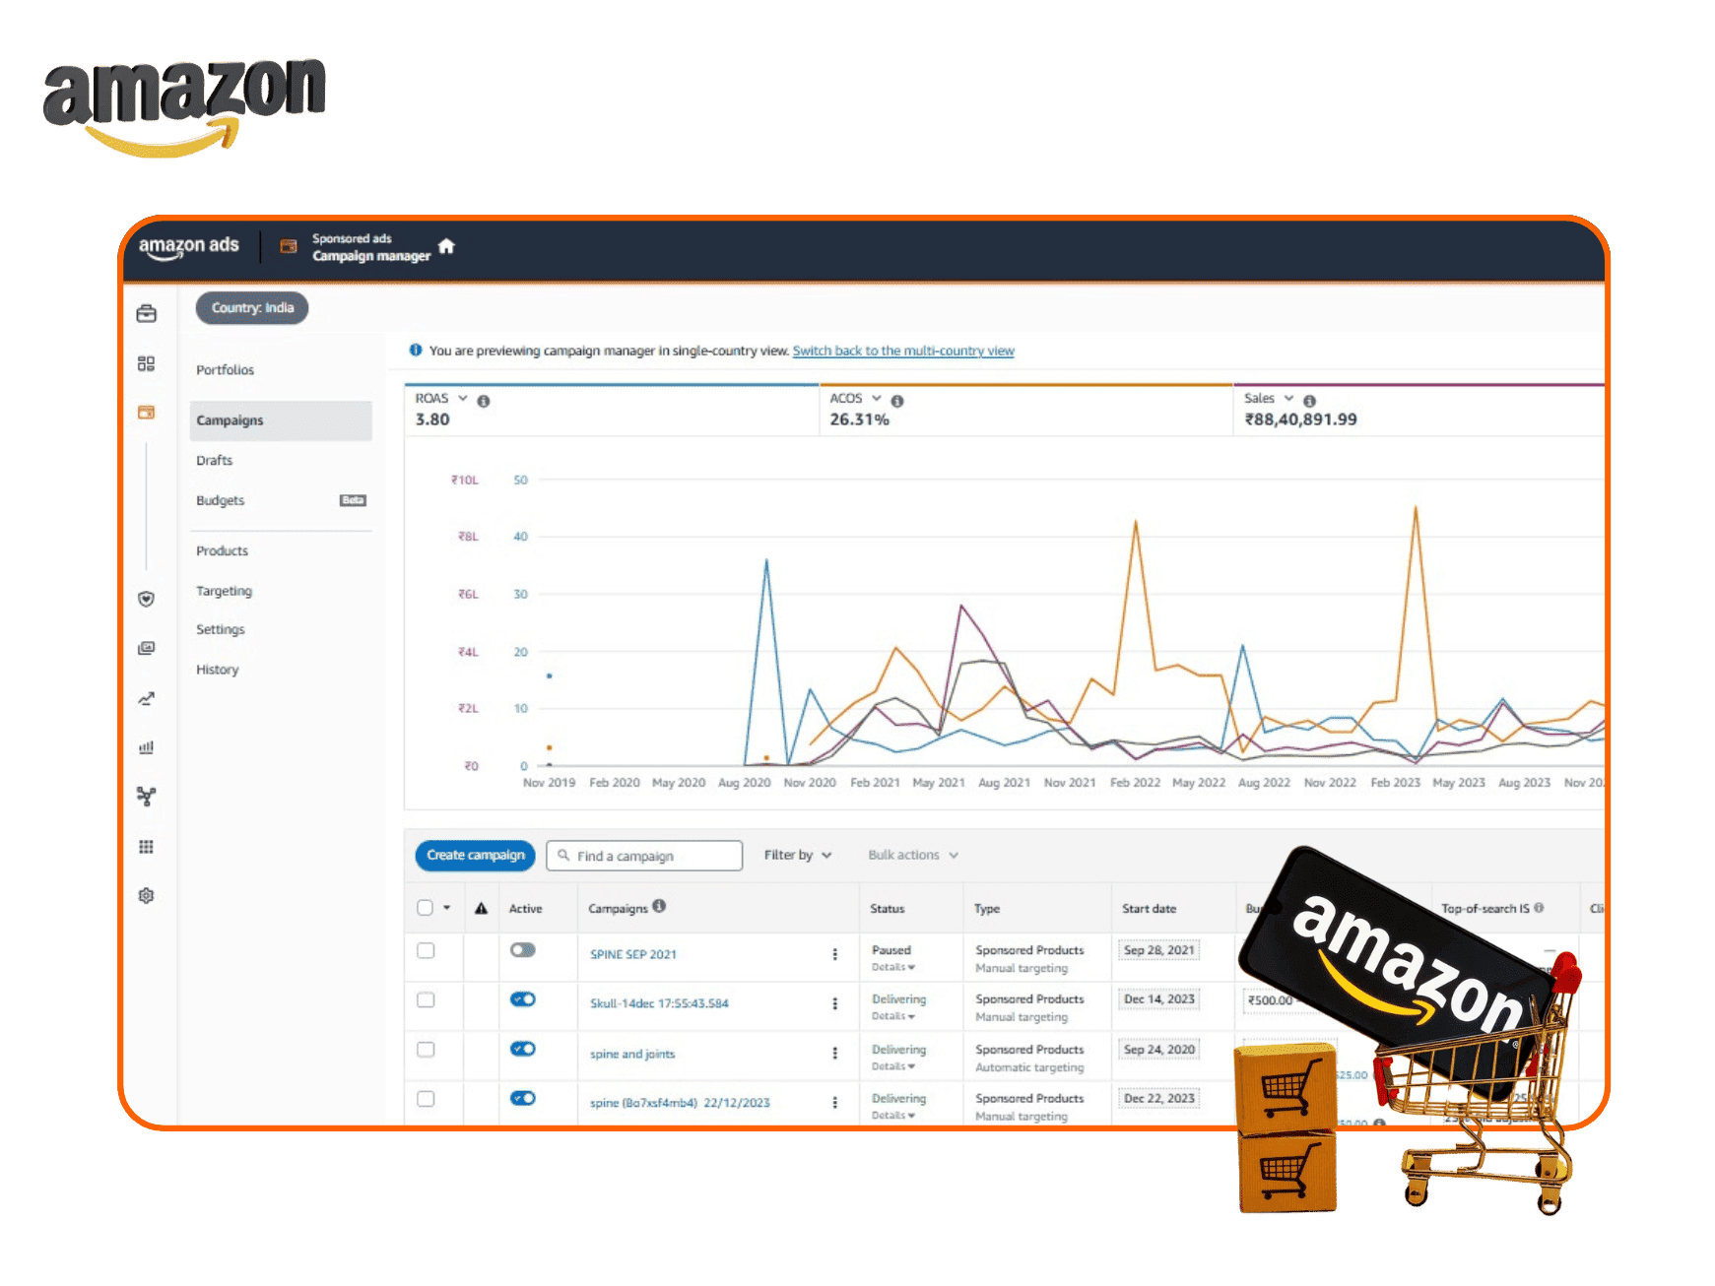Open the creative assets icon in sidebar
Image resolution: width=1715 pixels, height=1286 pixels.
147,648
